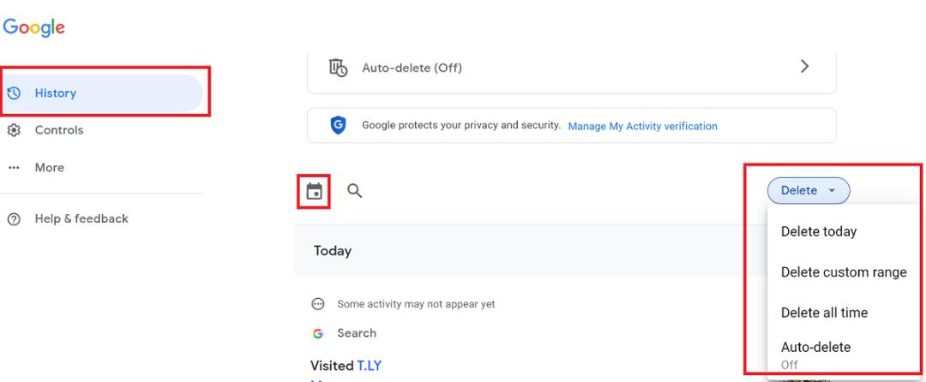Choose Delete custom range option
The height and width of the screenshot is (382, 926).
pyautogui.click(x=844, y=272)
